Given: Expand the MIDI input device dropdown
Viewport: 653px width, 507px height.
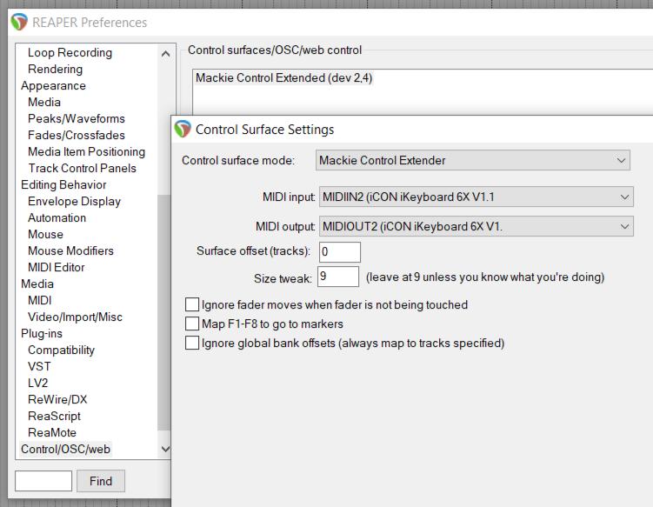Looking at the screenshot, I should coord(476,197).
